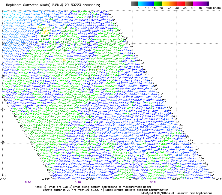Image resolution: width=222 pixels, height=195 pixels.
Task: Choose the green 15-20 knots legend segment
Action: pos(158,4)
